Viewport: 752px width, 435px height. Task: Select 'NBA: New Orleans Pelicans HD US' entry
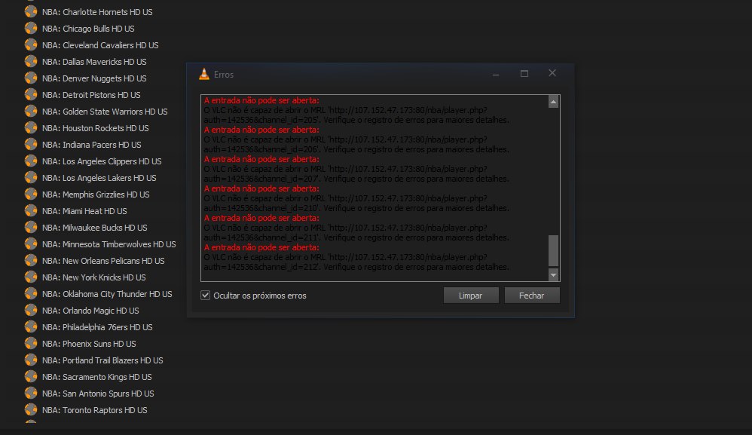click(x=103, y=261)
